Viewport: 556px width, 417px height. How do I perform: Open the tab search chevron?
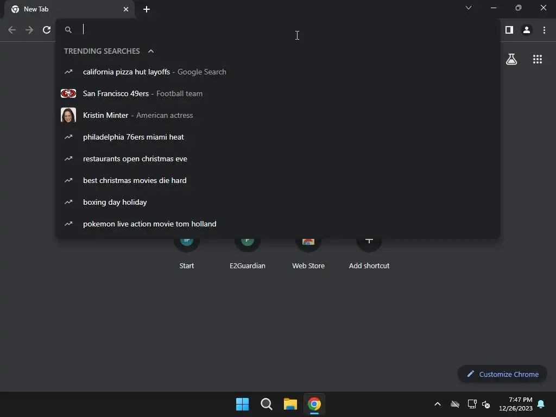pyautogui.click(x=469, y=8)
